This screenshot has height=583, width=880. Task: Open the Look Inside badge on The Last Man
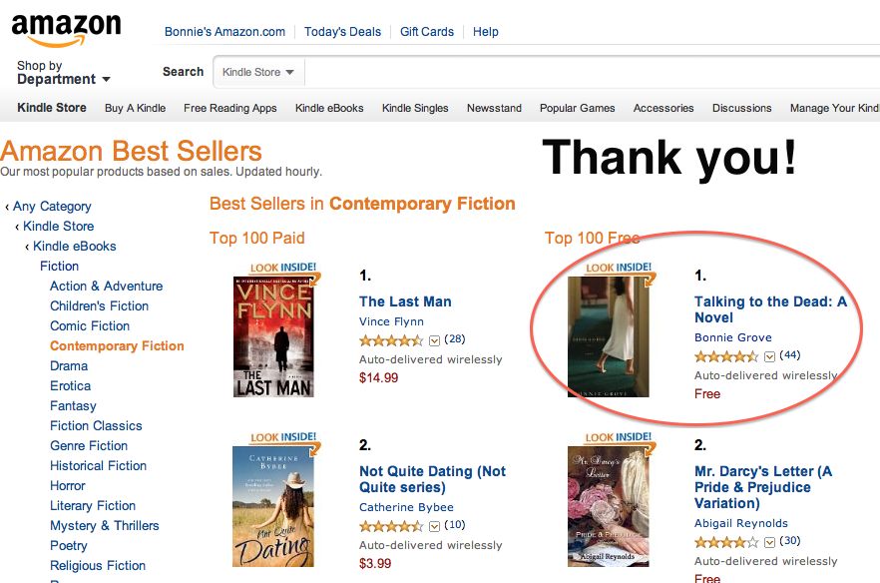tap(283, 268)
